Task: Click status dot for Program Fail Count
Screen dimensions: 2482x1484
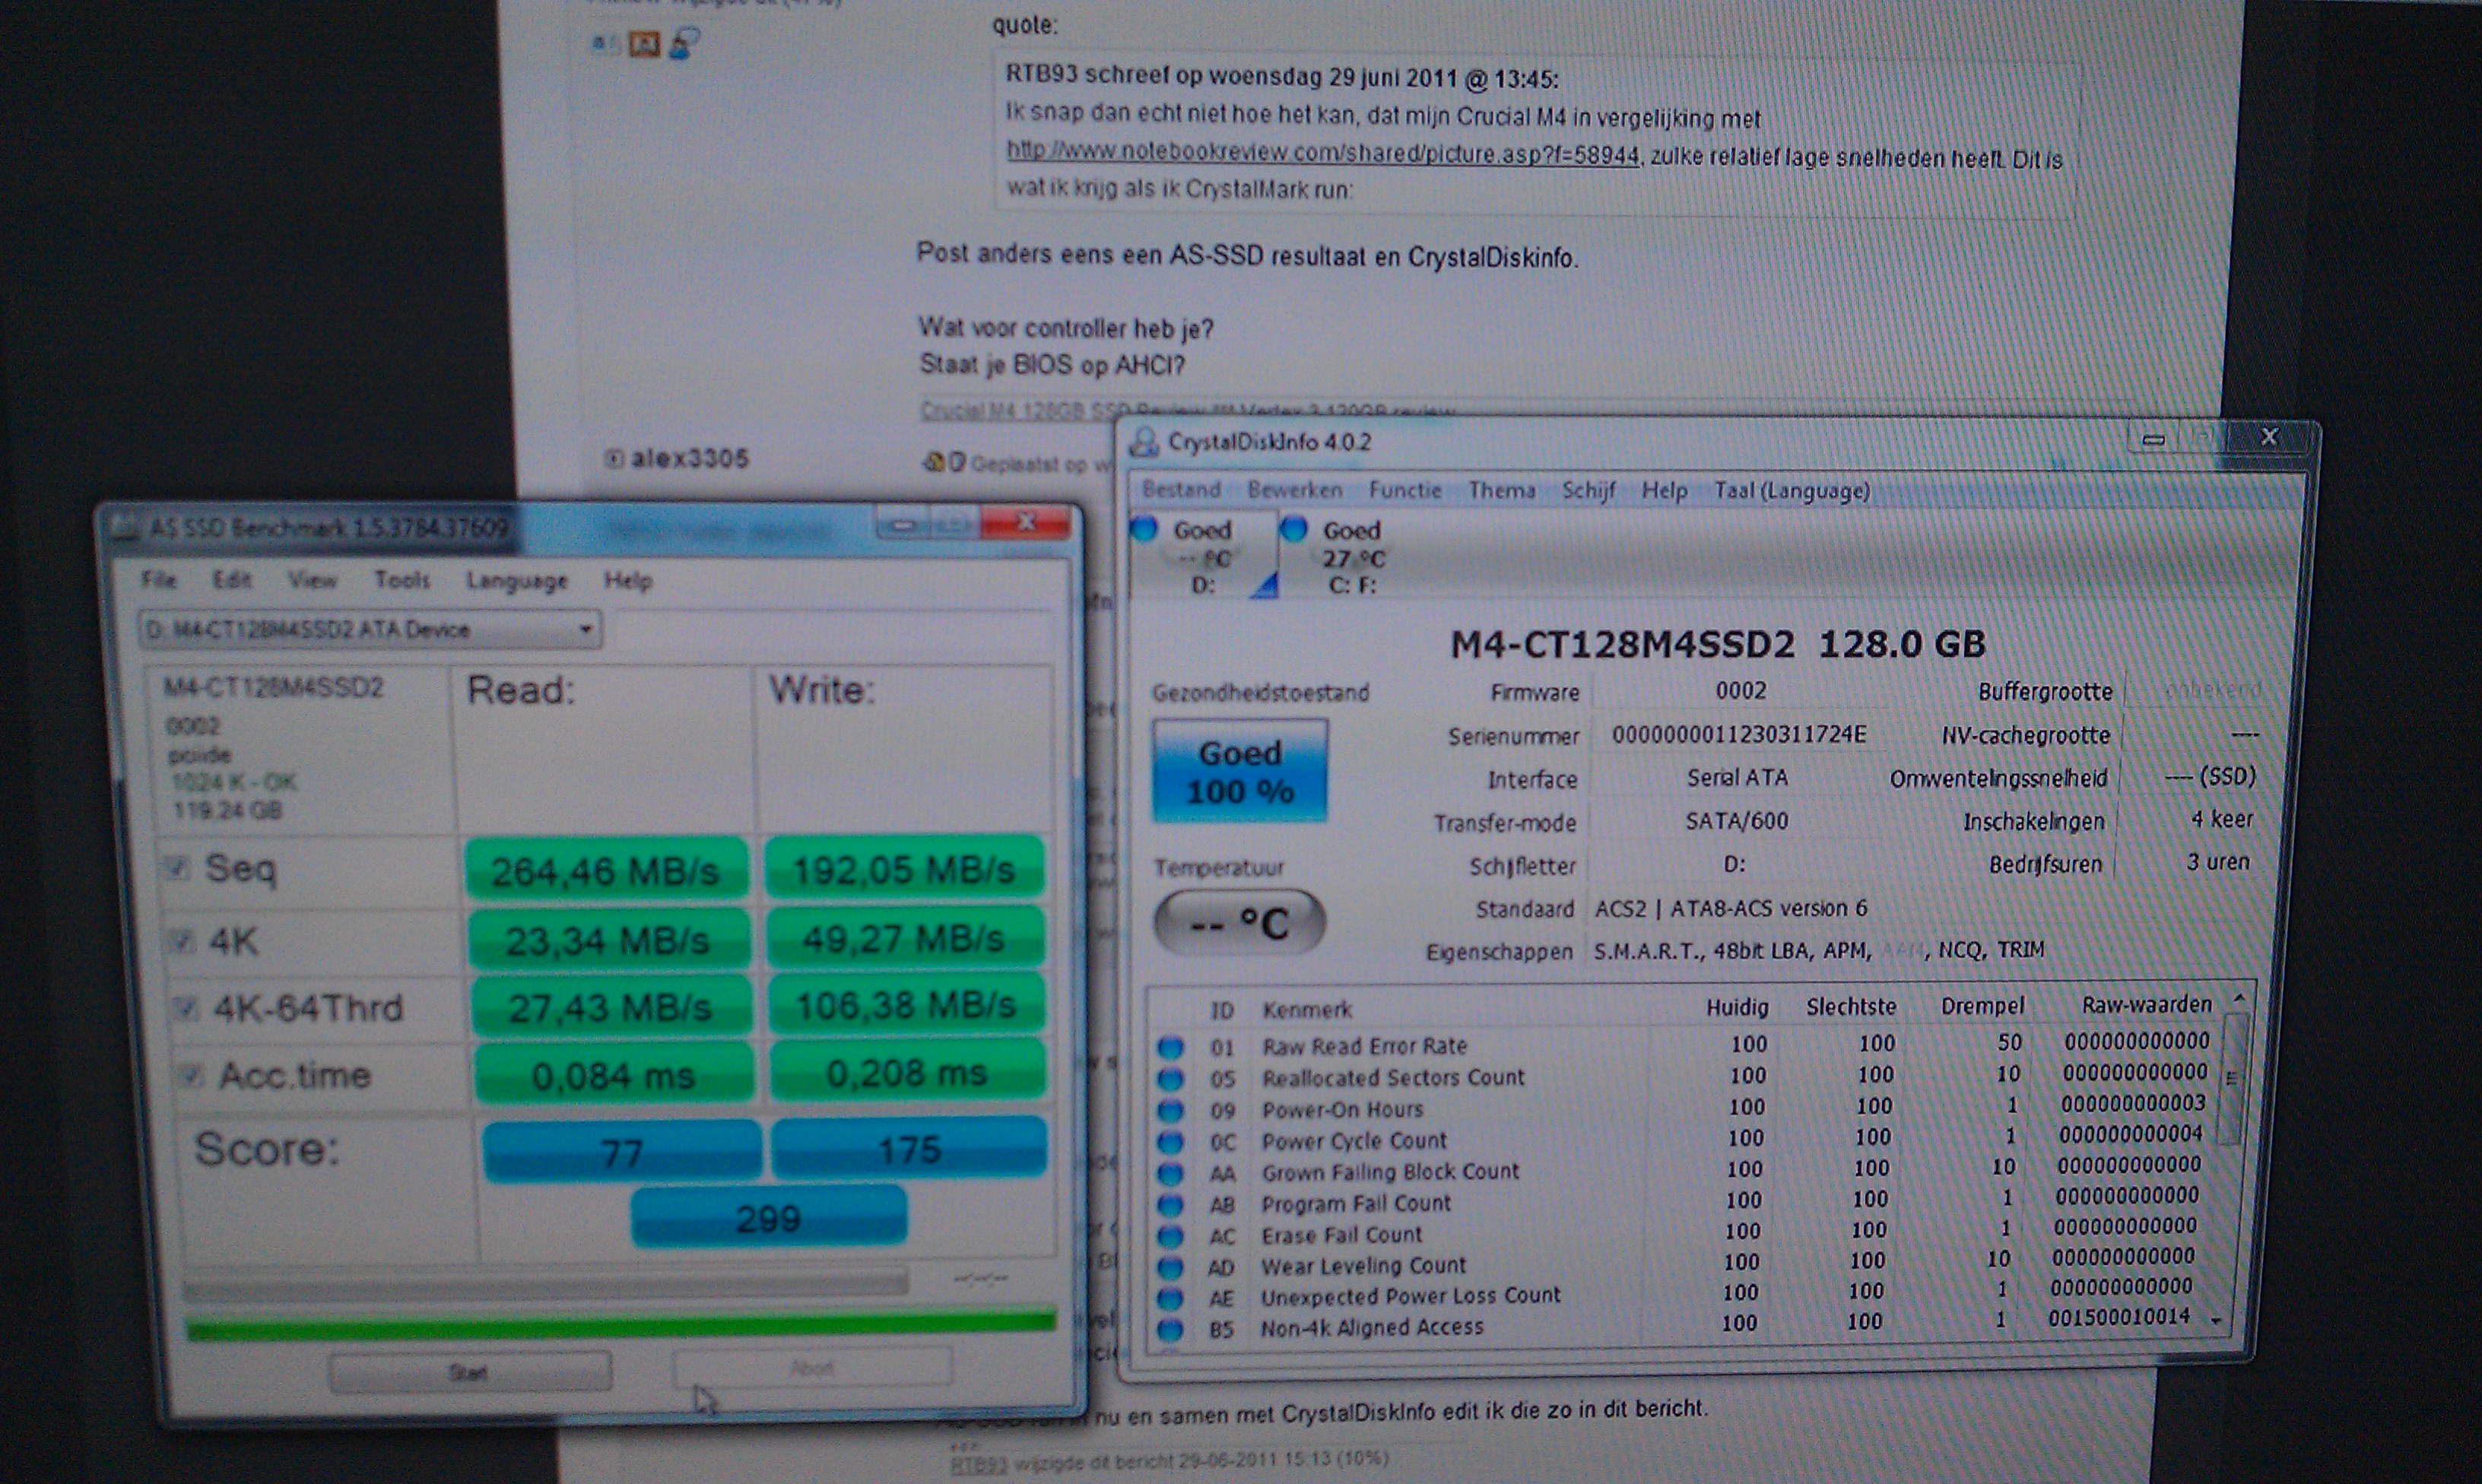Action: click(1170, 1204)
